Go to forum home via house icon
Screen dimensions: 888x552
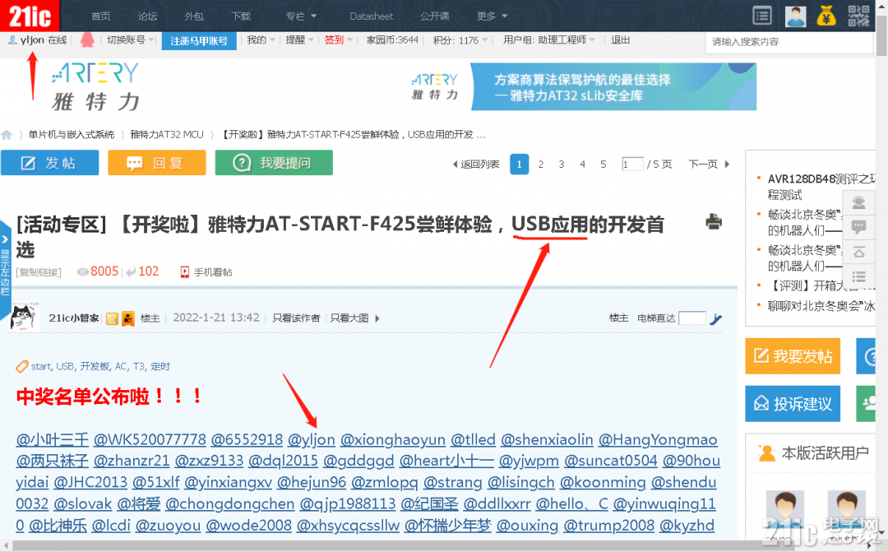tap(7, 135)
